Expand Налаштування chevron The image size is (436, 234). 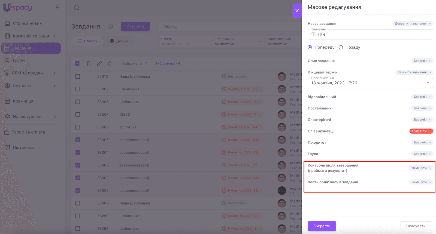tap(55, 117)
